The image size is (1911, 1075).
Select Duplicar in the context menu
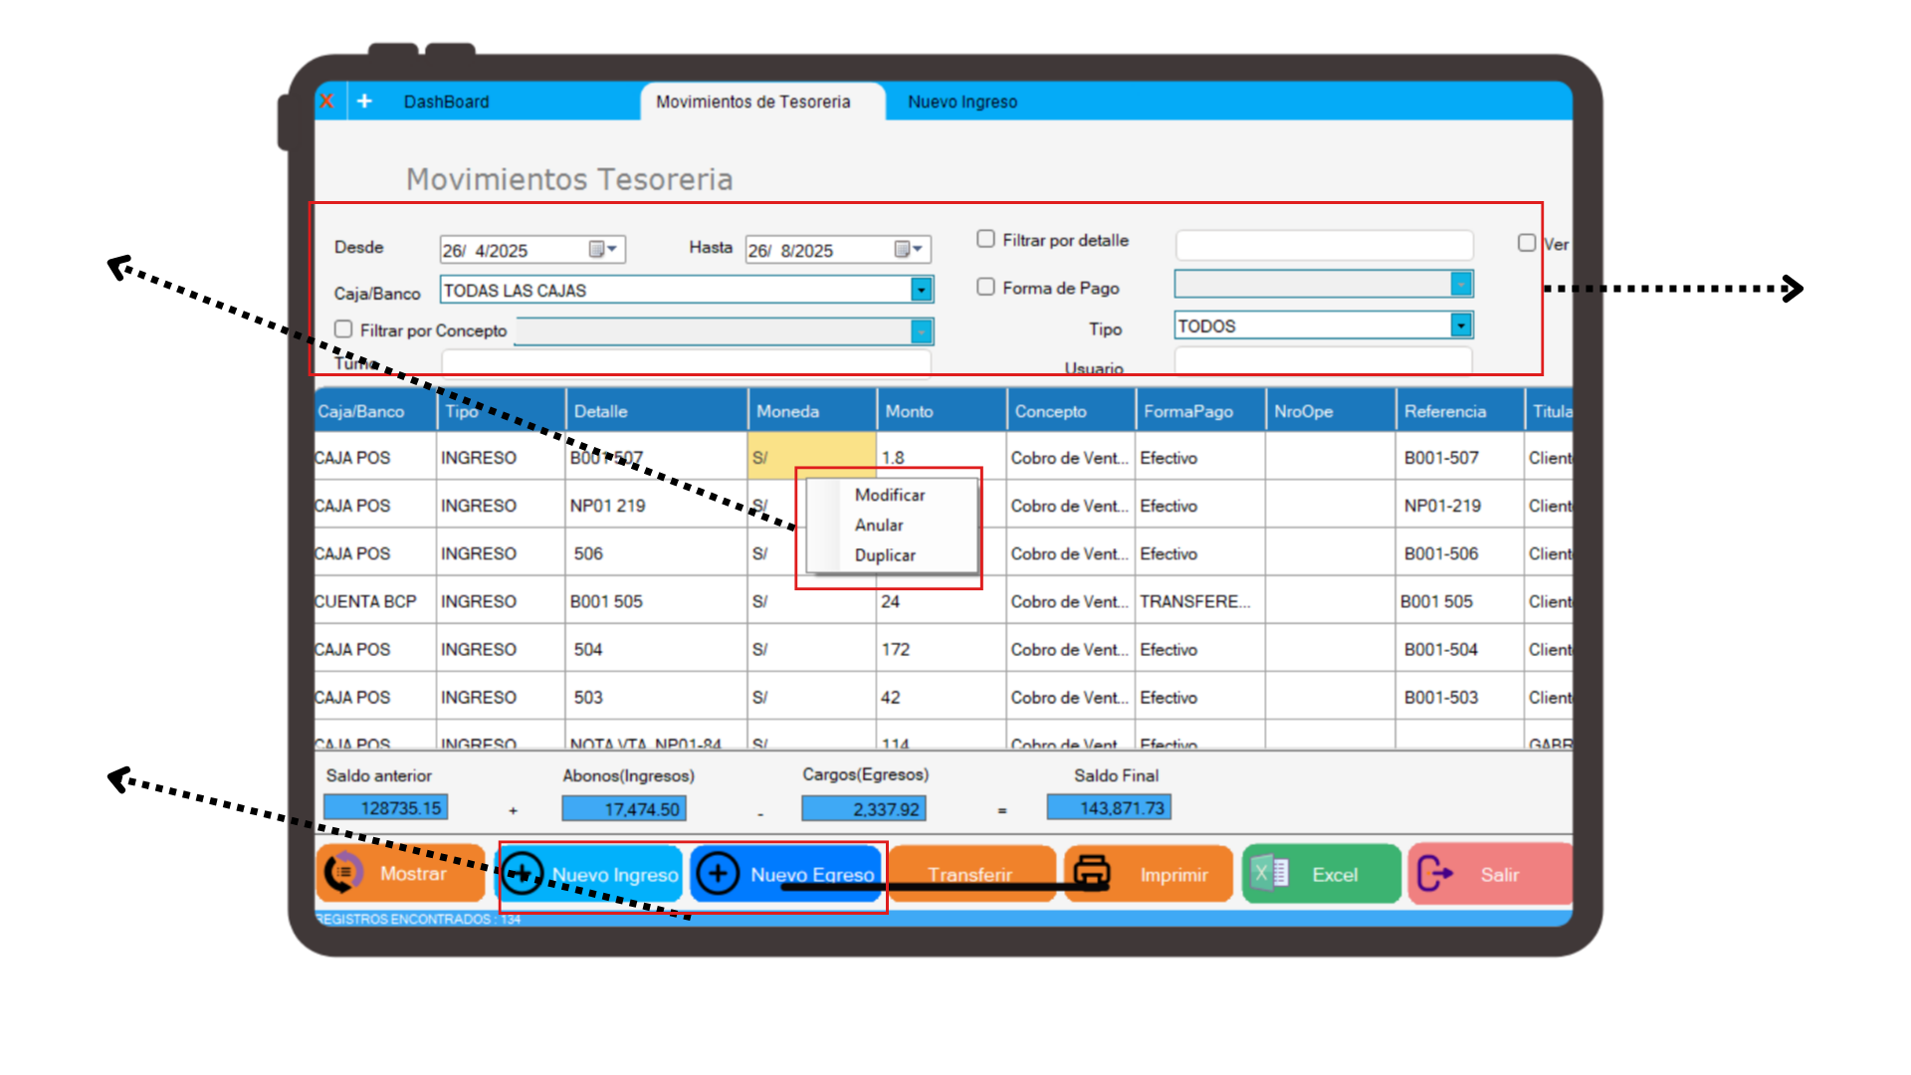(885, 555)
